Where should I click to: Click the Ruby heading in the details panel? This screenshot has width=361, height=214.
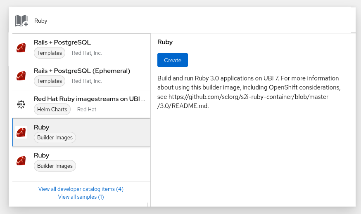point(165,42)
